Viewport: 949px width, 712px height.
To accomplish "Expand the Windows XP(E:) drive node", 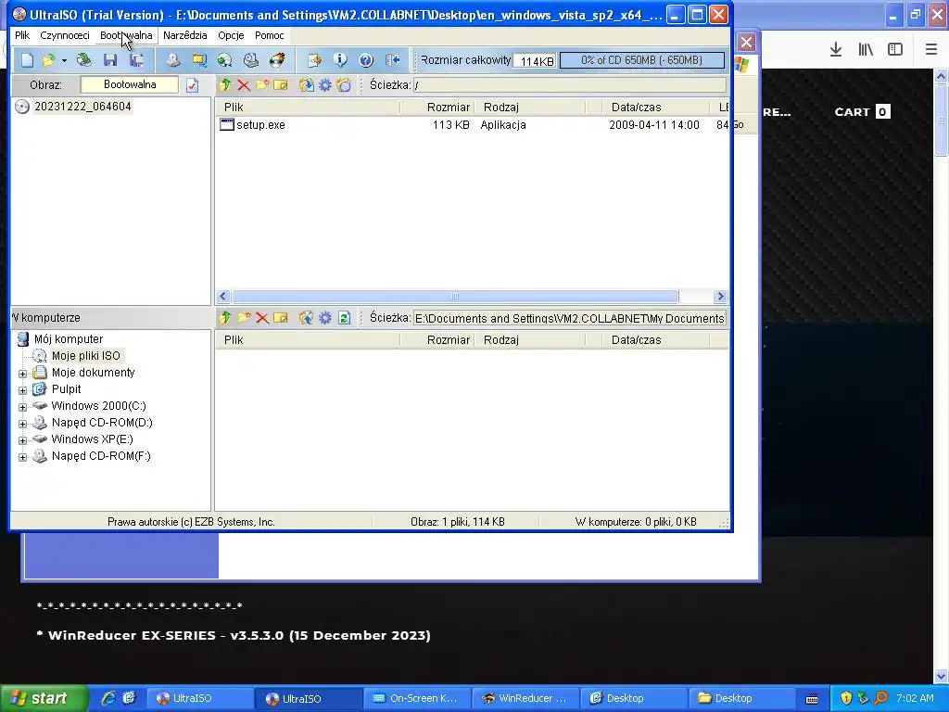I will 22,440.
